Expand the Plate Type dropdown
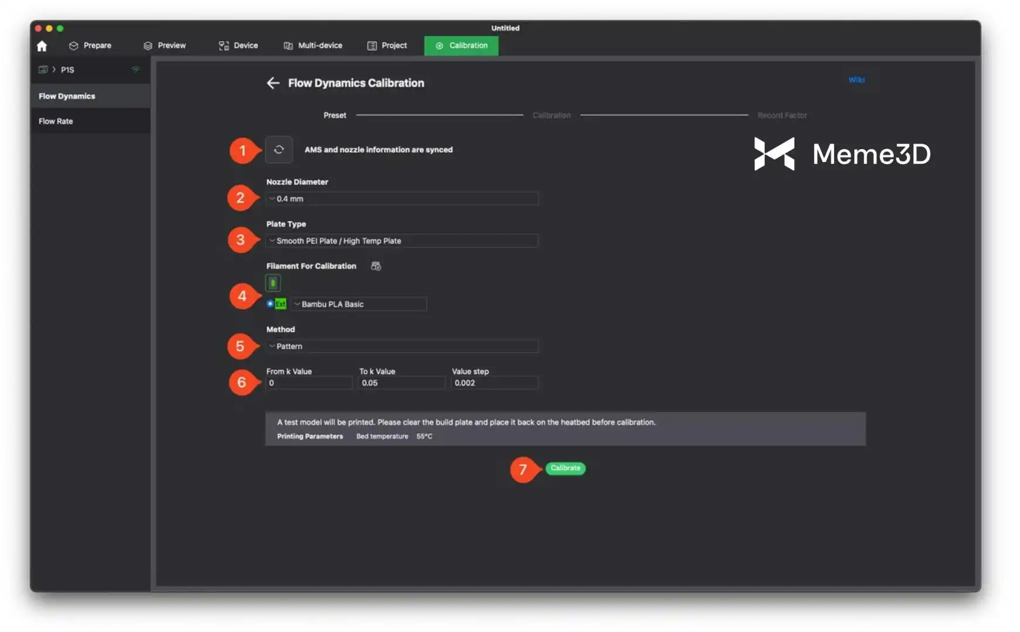1020x632 pixels. coord(401,241)
